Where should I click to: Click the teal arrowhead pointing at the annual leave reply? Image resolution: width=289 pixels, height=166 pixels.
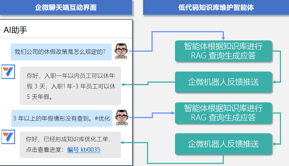(123, 85)
